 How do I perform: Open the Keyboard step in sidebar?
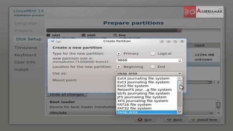tap(25, 55)
